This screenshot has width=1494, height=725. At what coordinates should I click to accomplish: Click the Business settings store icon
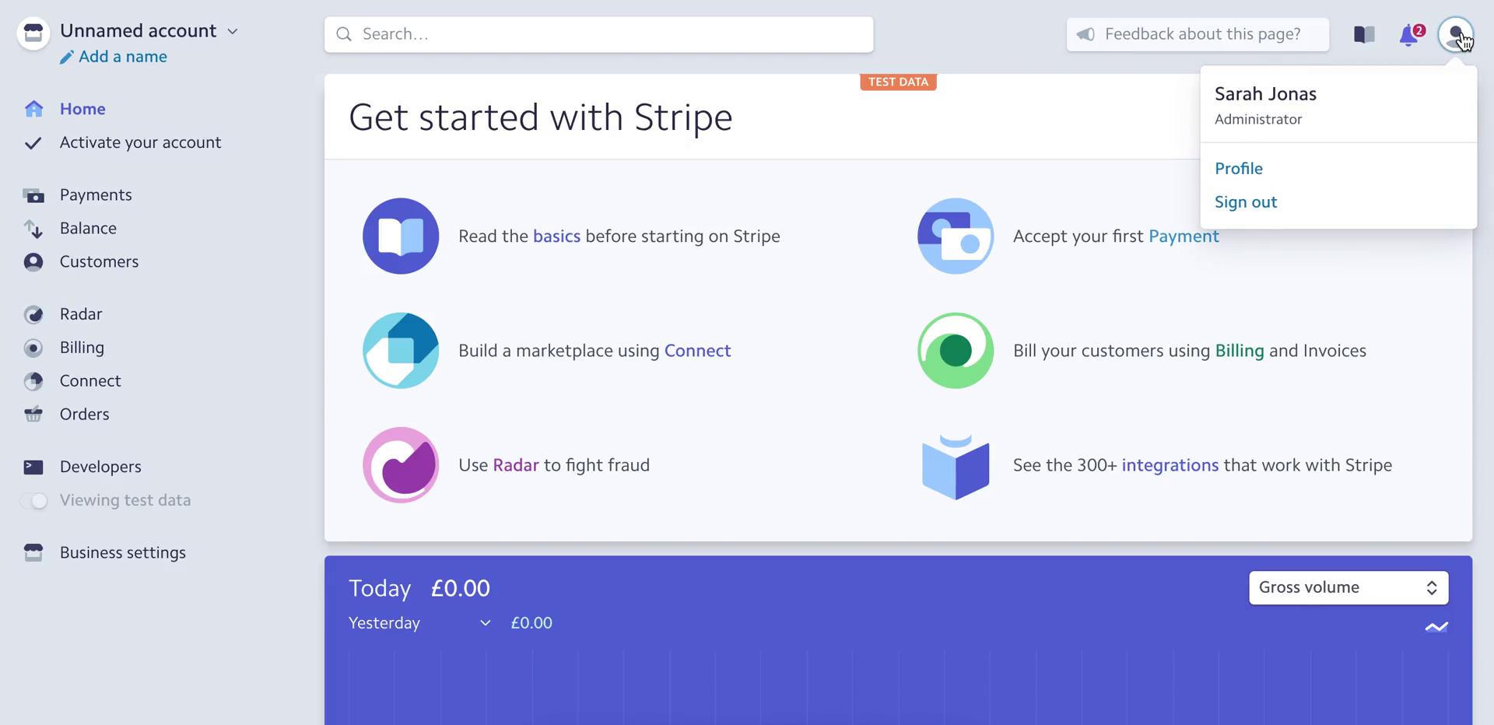point(33,553)
